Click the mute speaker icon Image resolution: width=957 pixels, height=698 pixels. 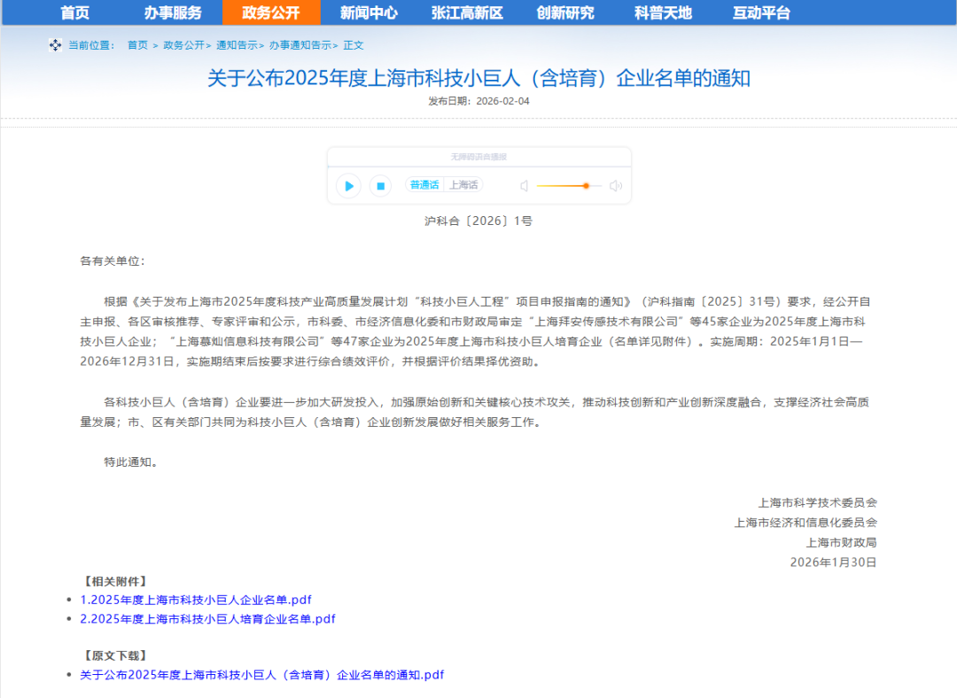click(524, 186)
